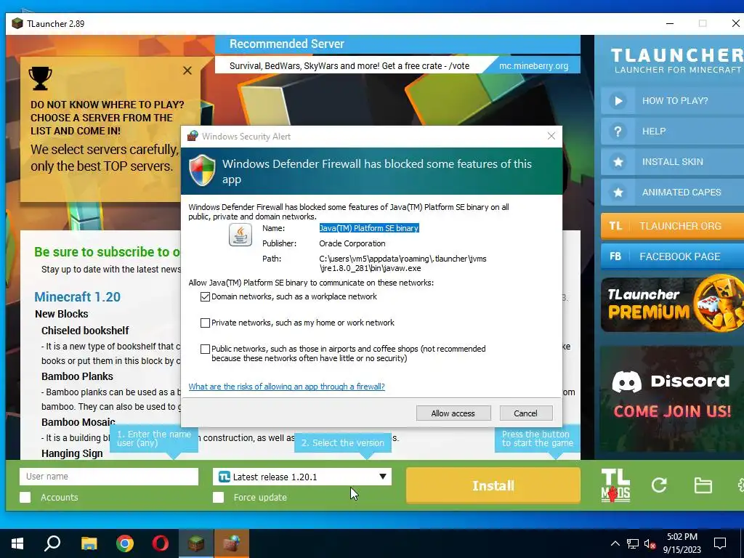This screenshot has width=744, height=558.
Task: Check Private networks checkbox
Action: click(x=205, y=323)
